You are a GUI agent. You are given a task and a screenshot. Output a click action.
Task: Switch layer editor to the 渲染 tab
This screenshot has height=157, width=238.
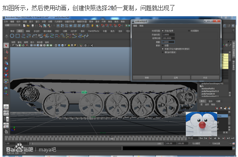coord(210,101)
